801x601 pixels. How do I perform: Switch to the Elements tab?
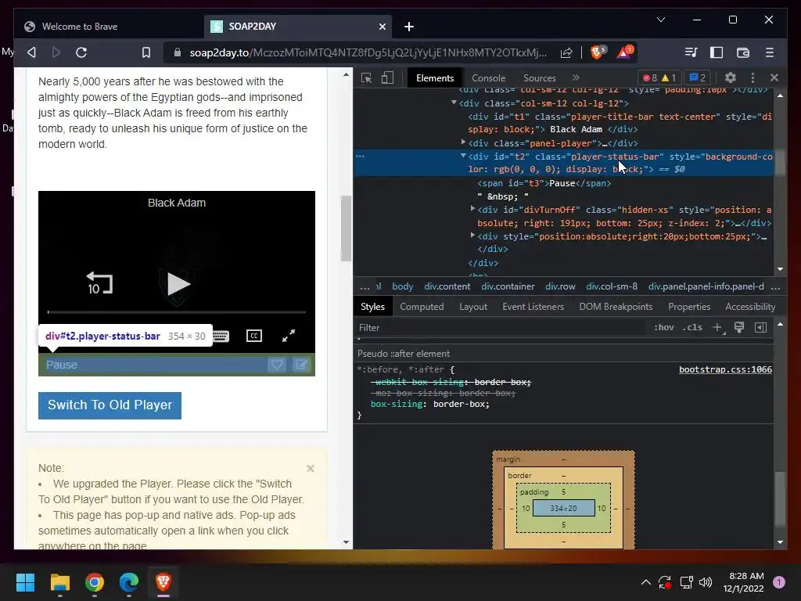[435, 78]
